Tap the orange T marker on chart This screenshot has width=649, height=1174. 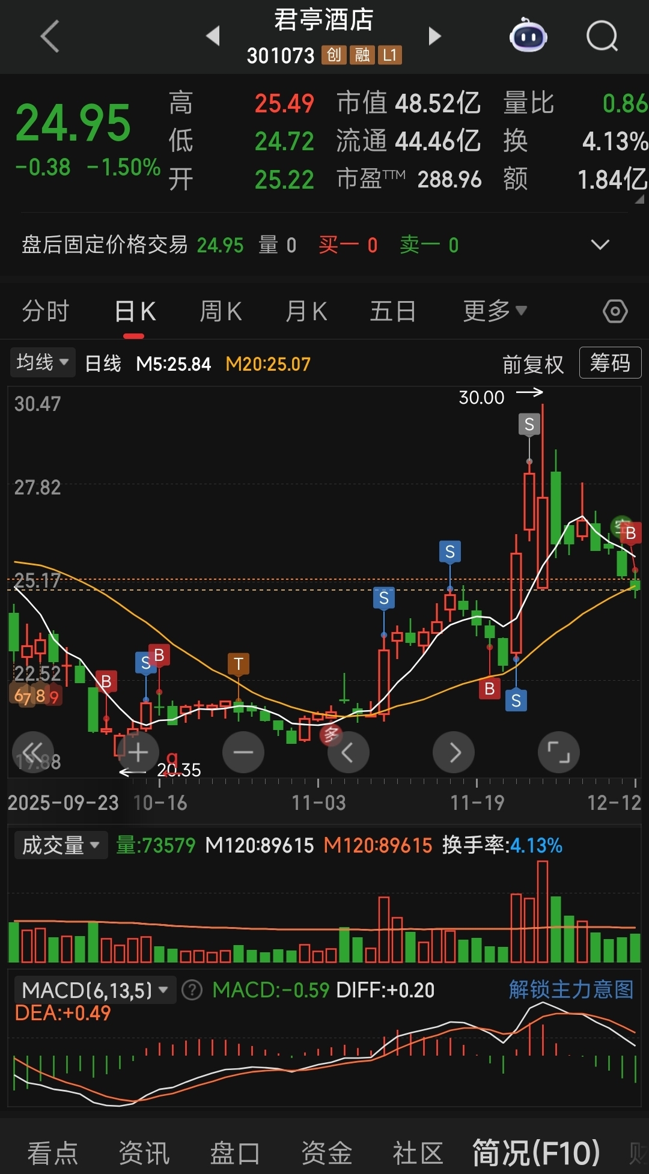(239, 664)
